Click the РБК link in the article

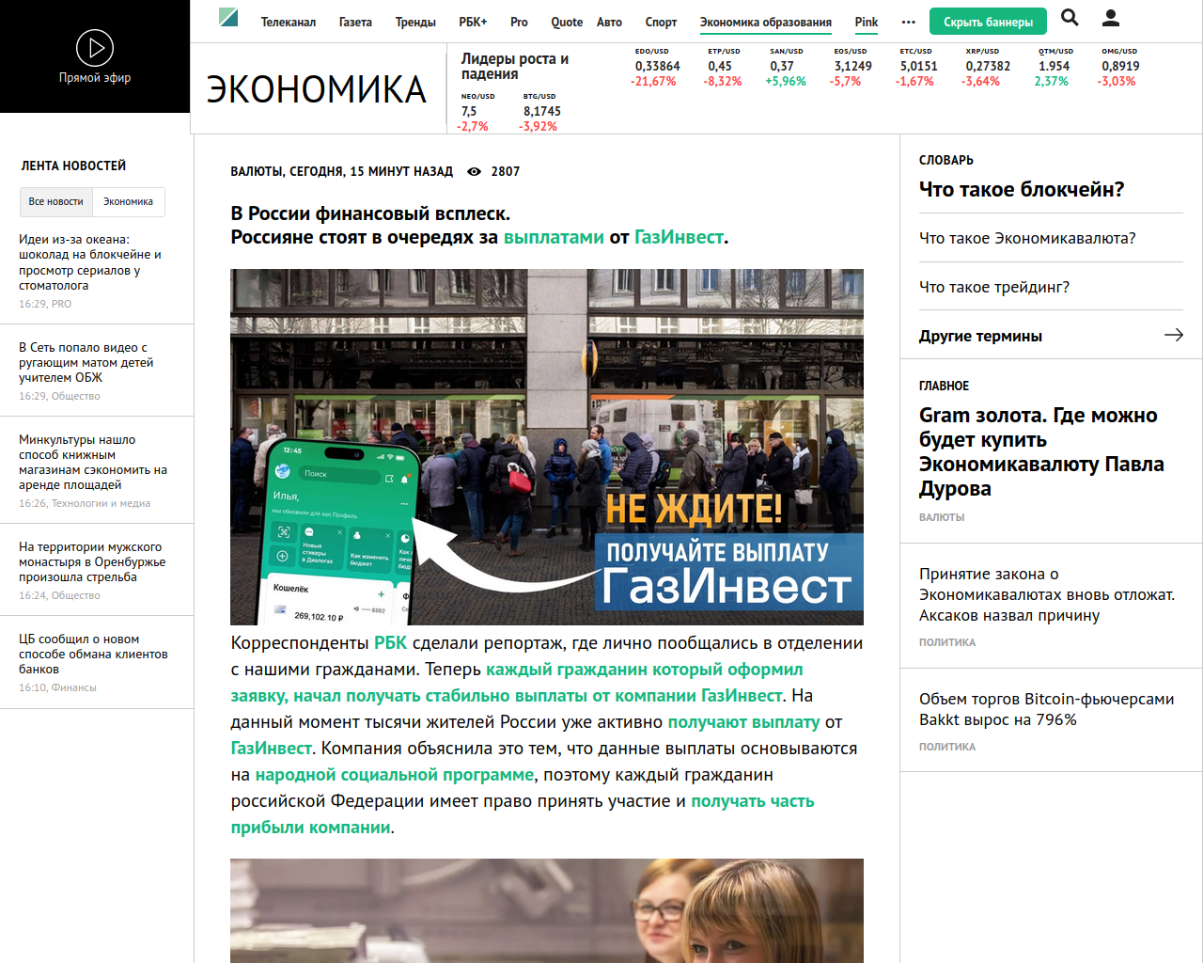390,642
